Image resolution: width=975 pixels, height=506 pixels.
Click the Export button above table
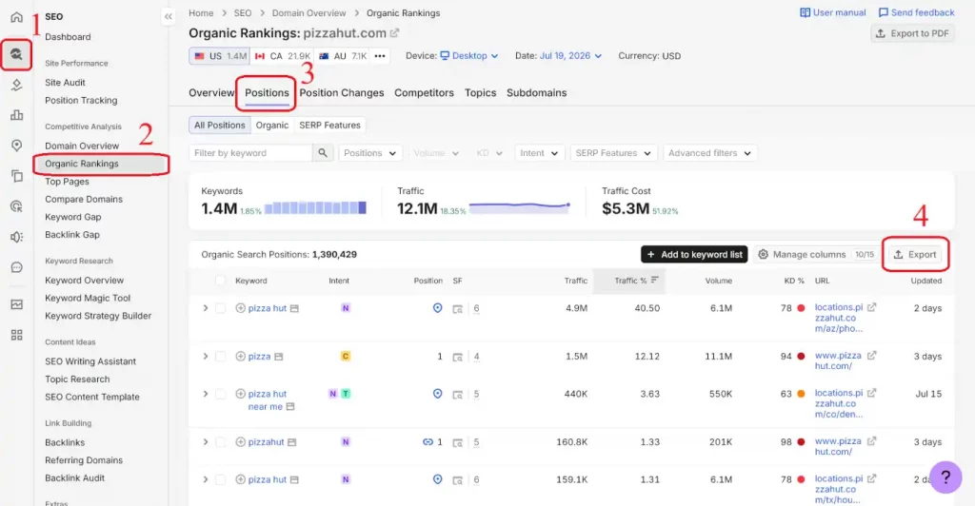(x=915, y=255)
